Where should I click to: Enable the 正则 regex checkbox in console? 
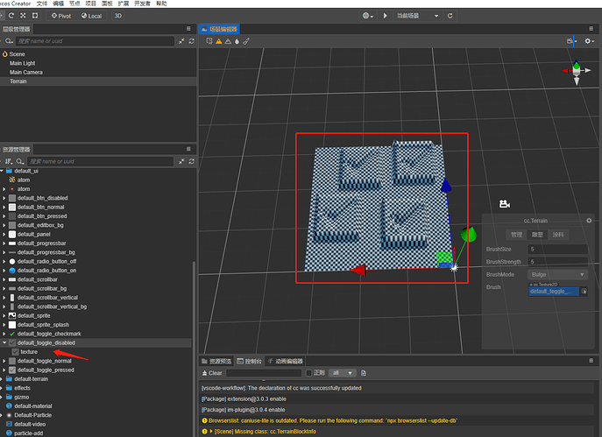click(308, 372)
